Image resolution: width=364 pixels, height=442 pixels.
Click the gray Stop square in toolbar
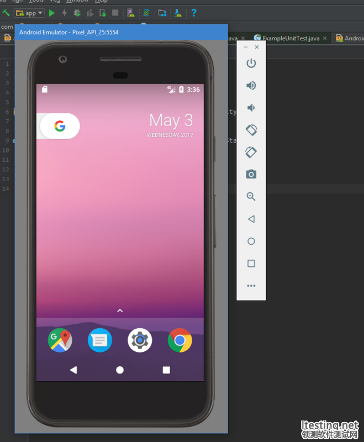[x=115, y=13]
